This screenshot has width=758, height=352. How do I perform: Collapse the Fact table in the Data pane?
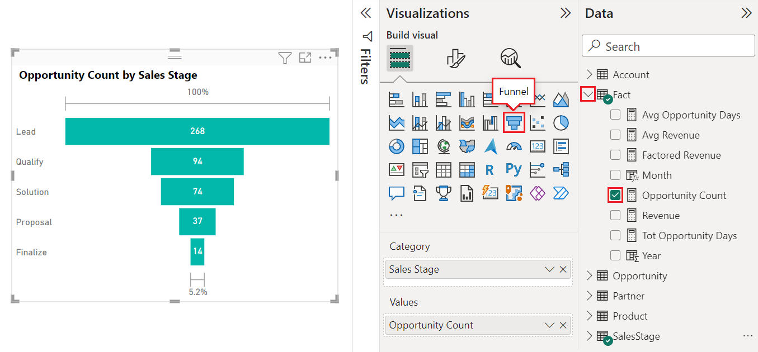point(587,94)
